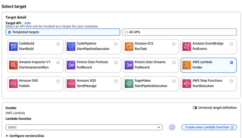The image size is (242, 138).
Task: Click the Amazon SNS service icon
Action: pos(13,83)
